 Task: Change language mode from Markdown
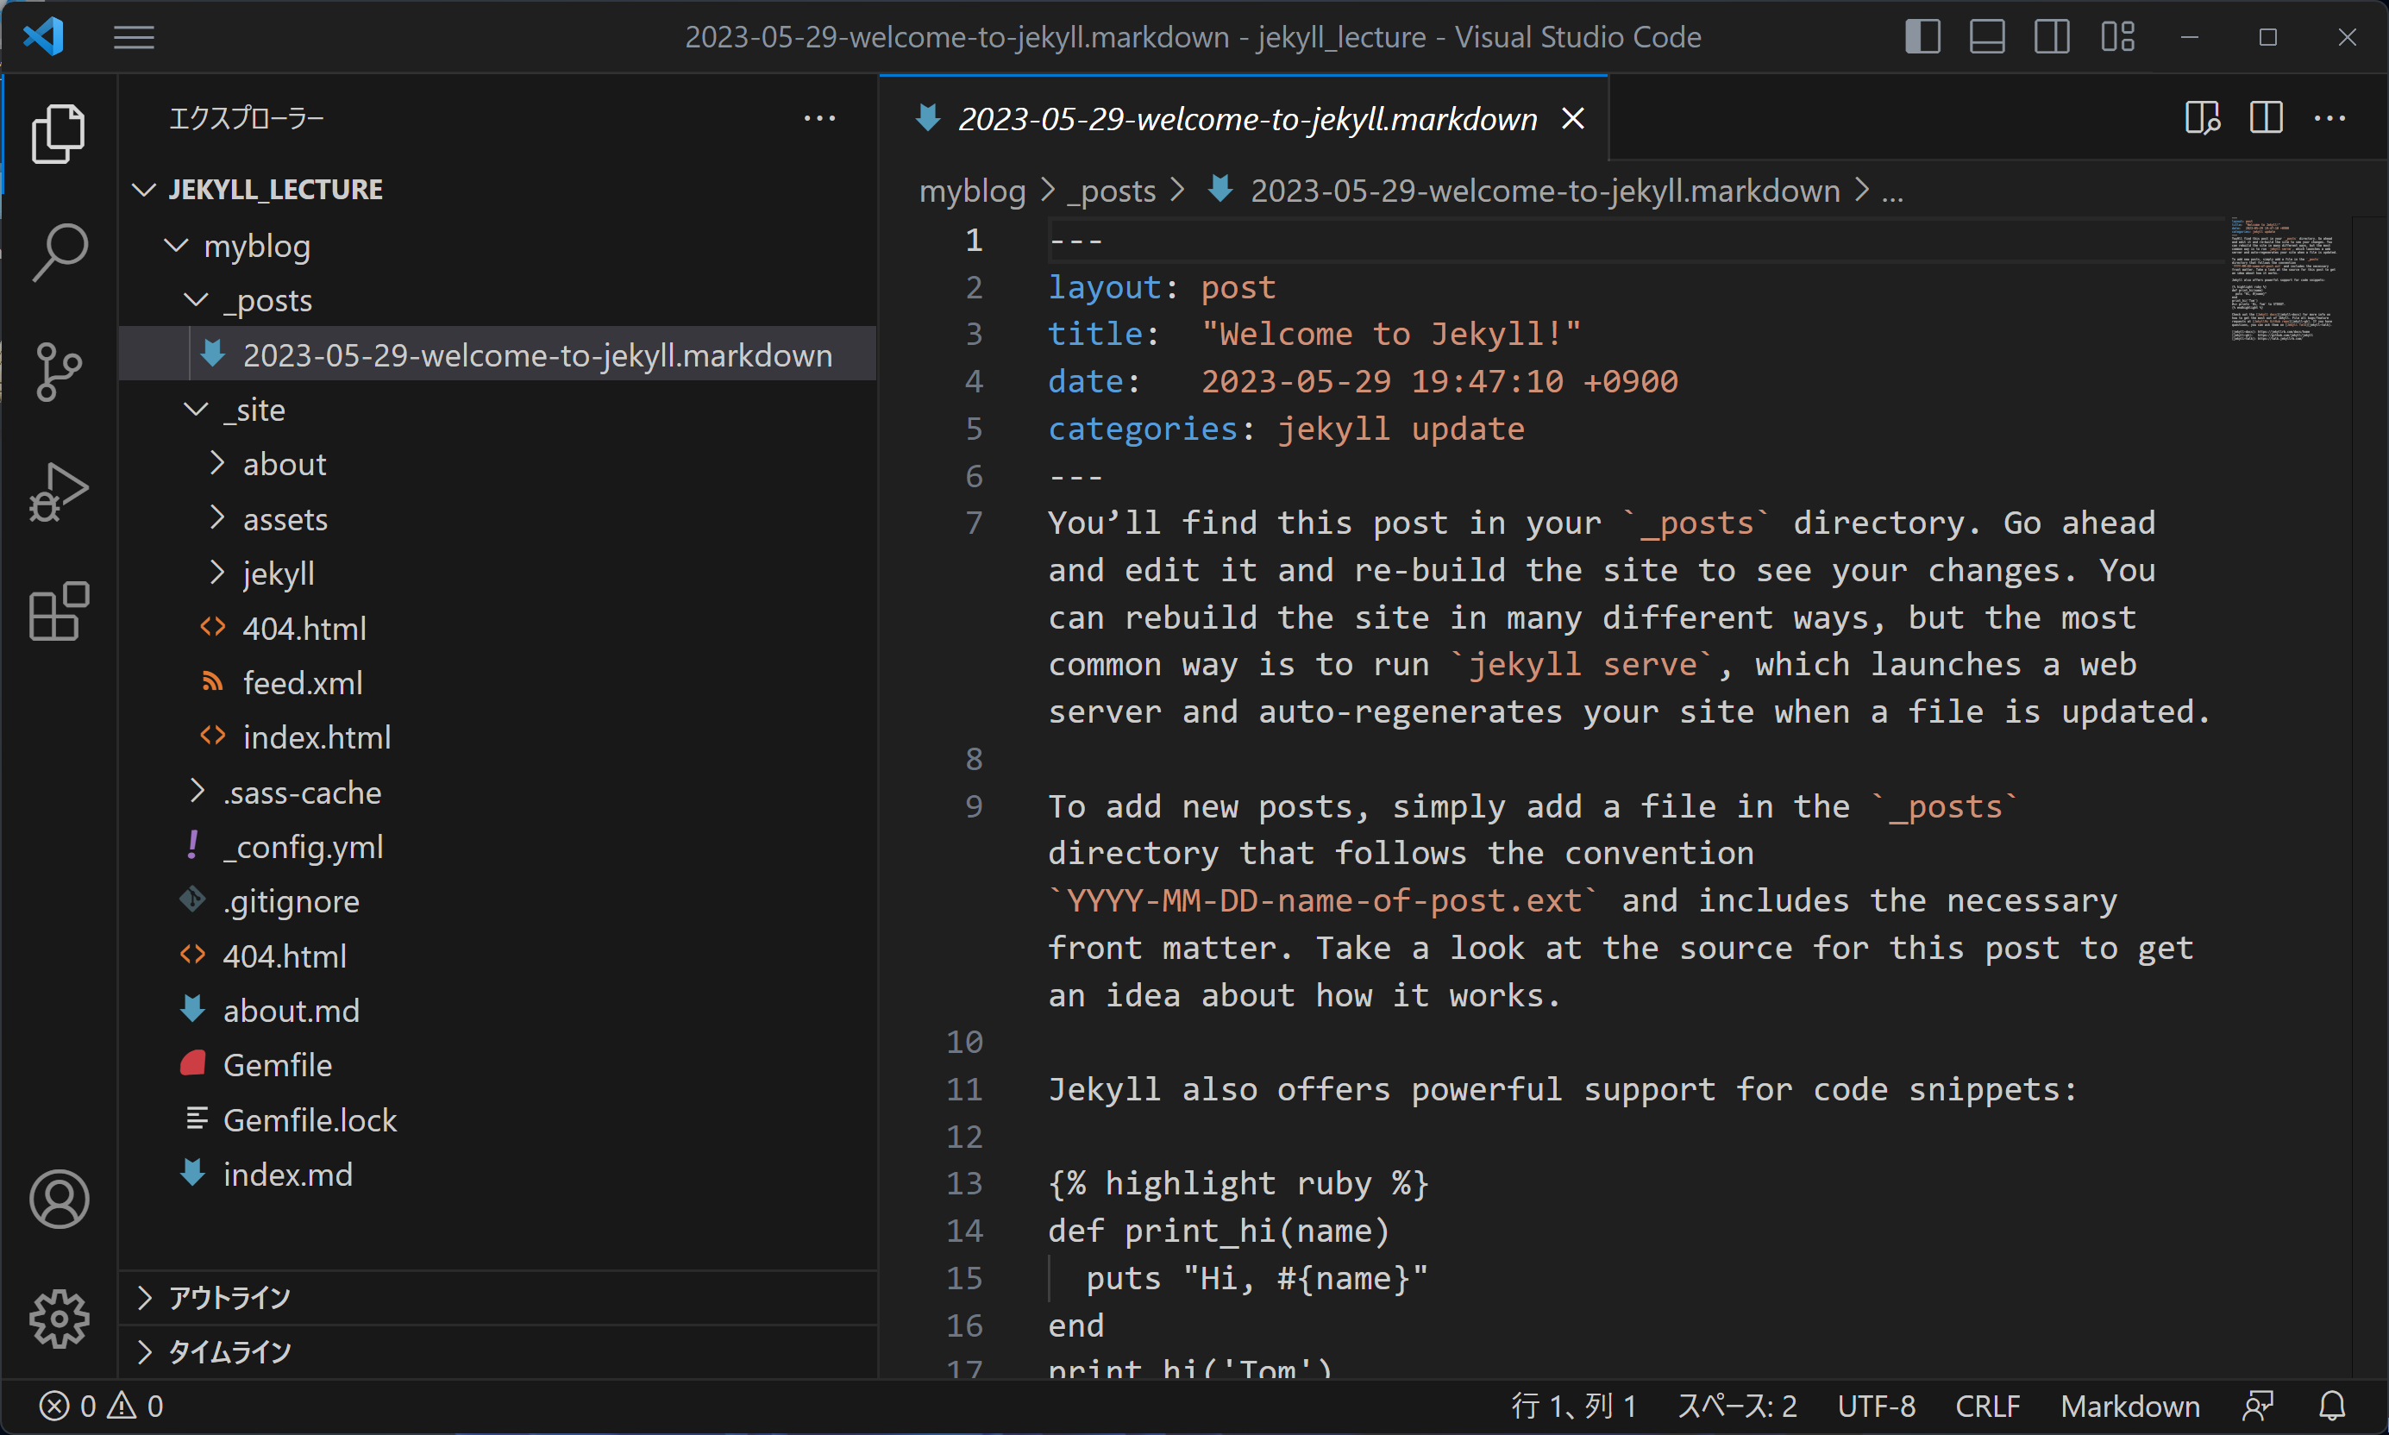2130,1406
